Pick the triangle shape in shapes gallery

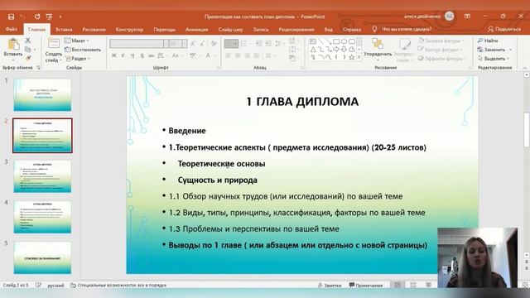coord(313,50)
